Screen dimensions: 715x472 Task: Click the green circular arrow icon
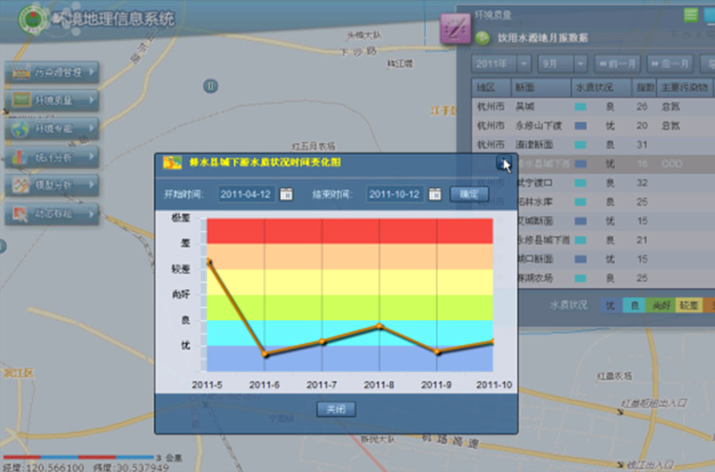coord(483,37)
